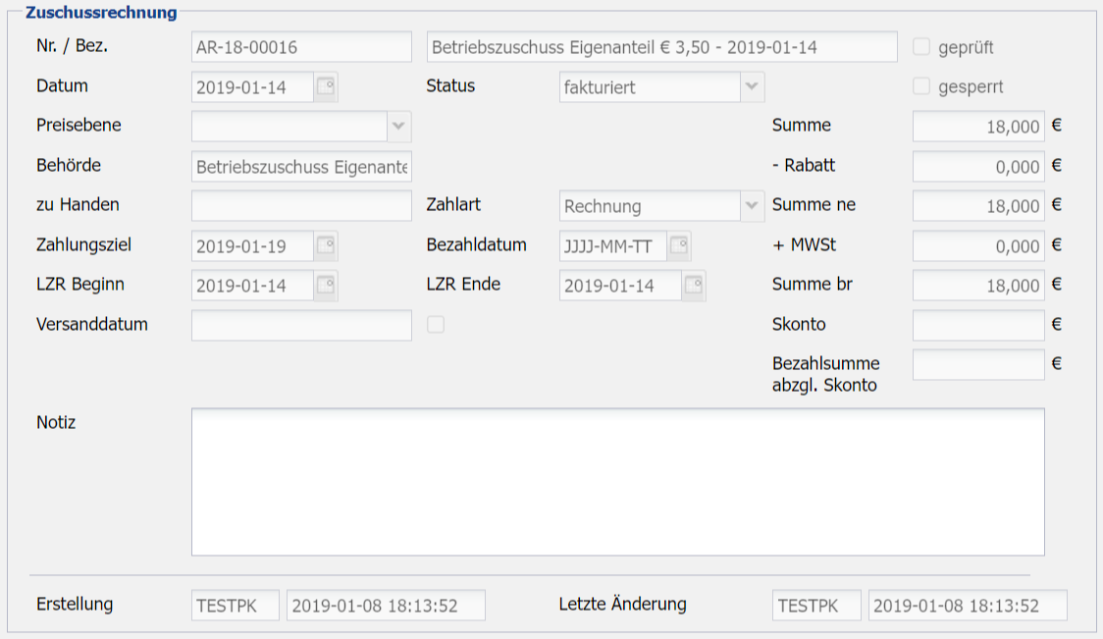Select the Versanddatum input field
The image size is (1103, 639).
(301, 325)
